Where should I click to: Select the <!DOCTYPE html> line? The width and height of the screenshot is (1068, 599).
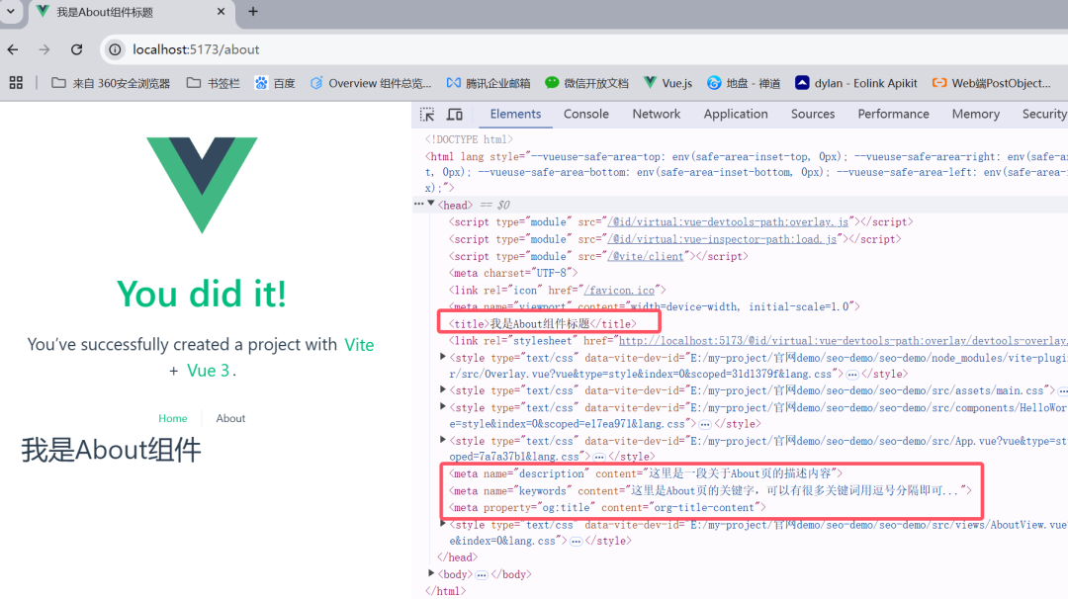[469, 139]
